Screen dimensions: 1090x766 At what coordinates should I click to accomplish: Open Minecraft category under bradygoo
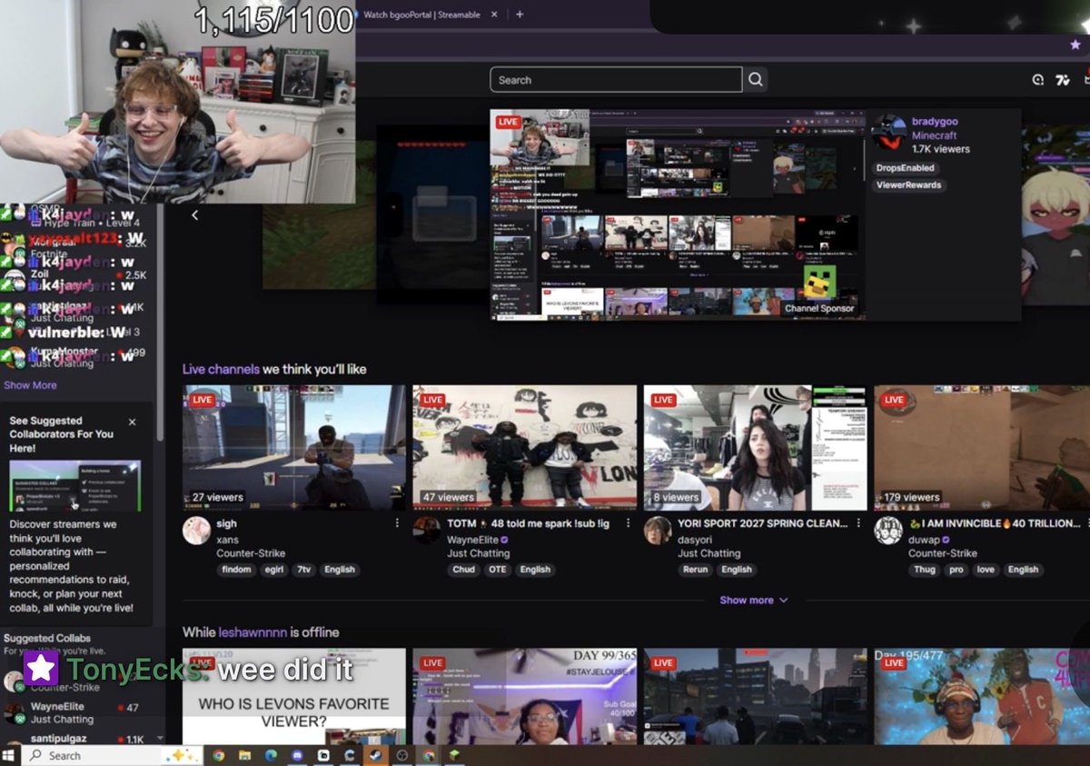coord(934,135)
